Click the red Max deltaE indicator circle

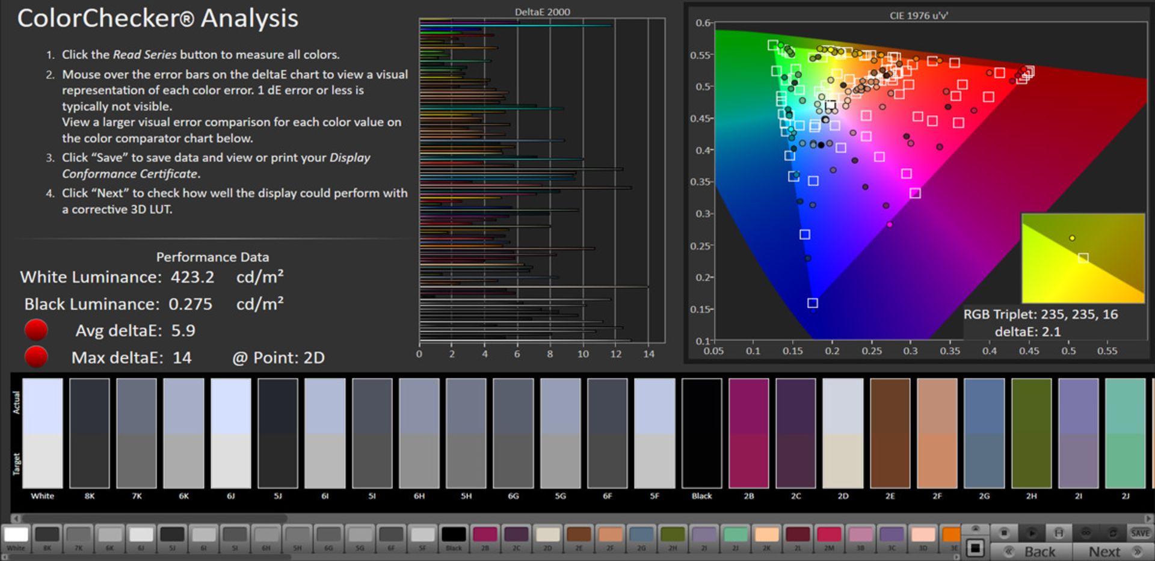(36, 357)
